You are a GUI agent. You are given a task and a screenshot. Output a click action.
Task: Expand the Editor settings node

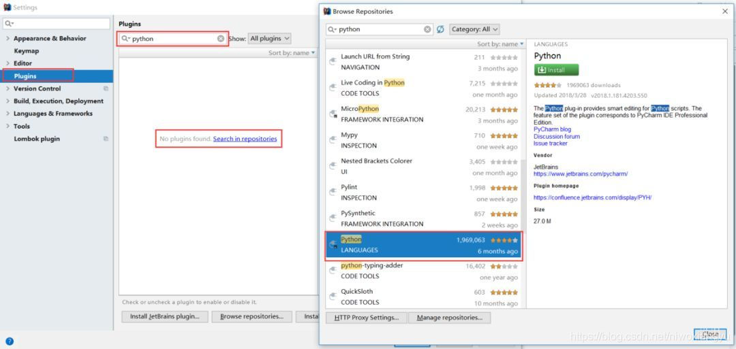7,63
